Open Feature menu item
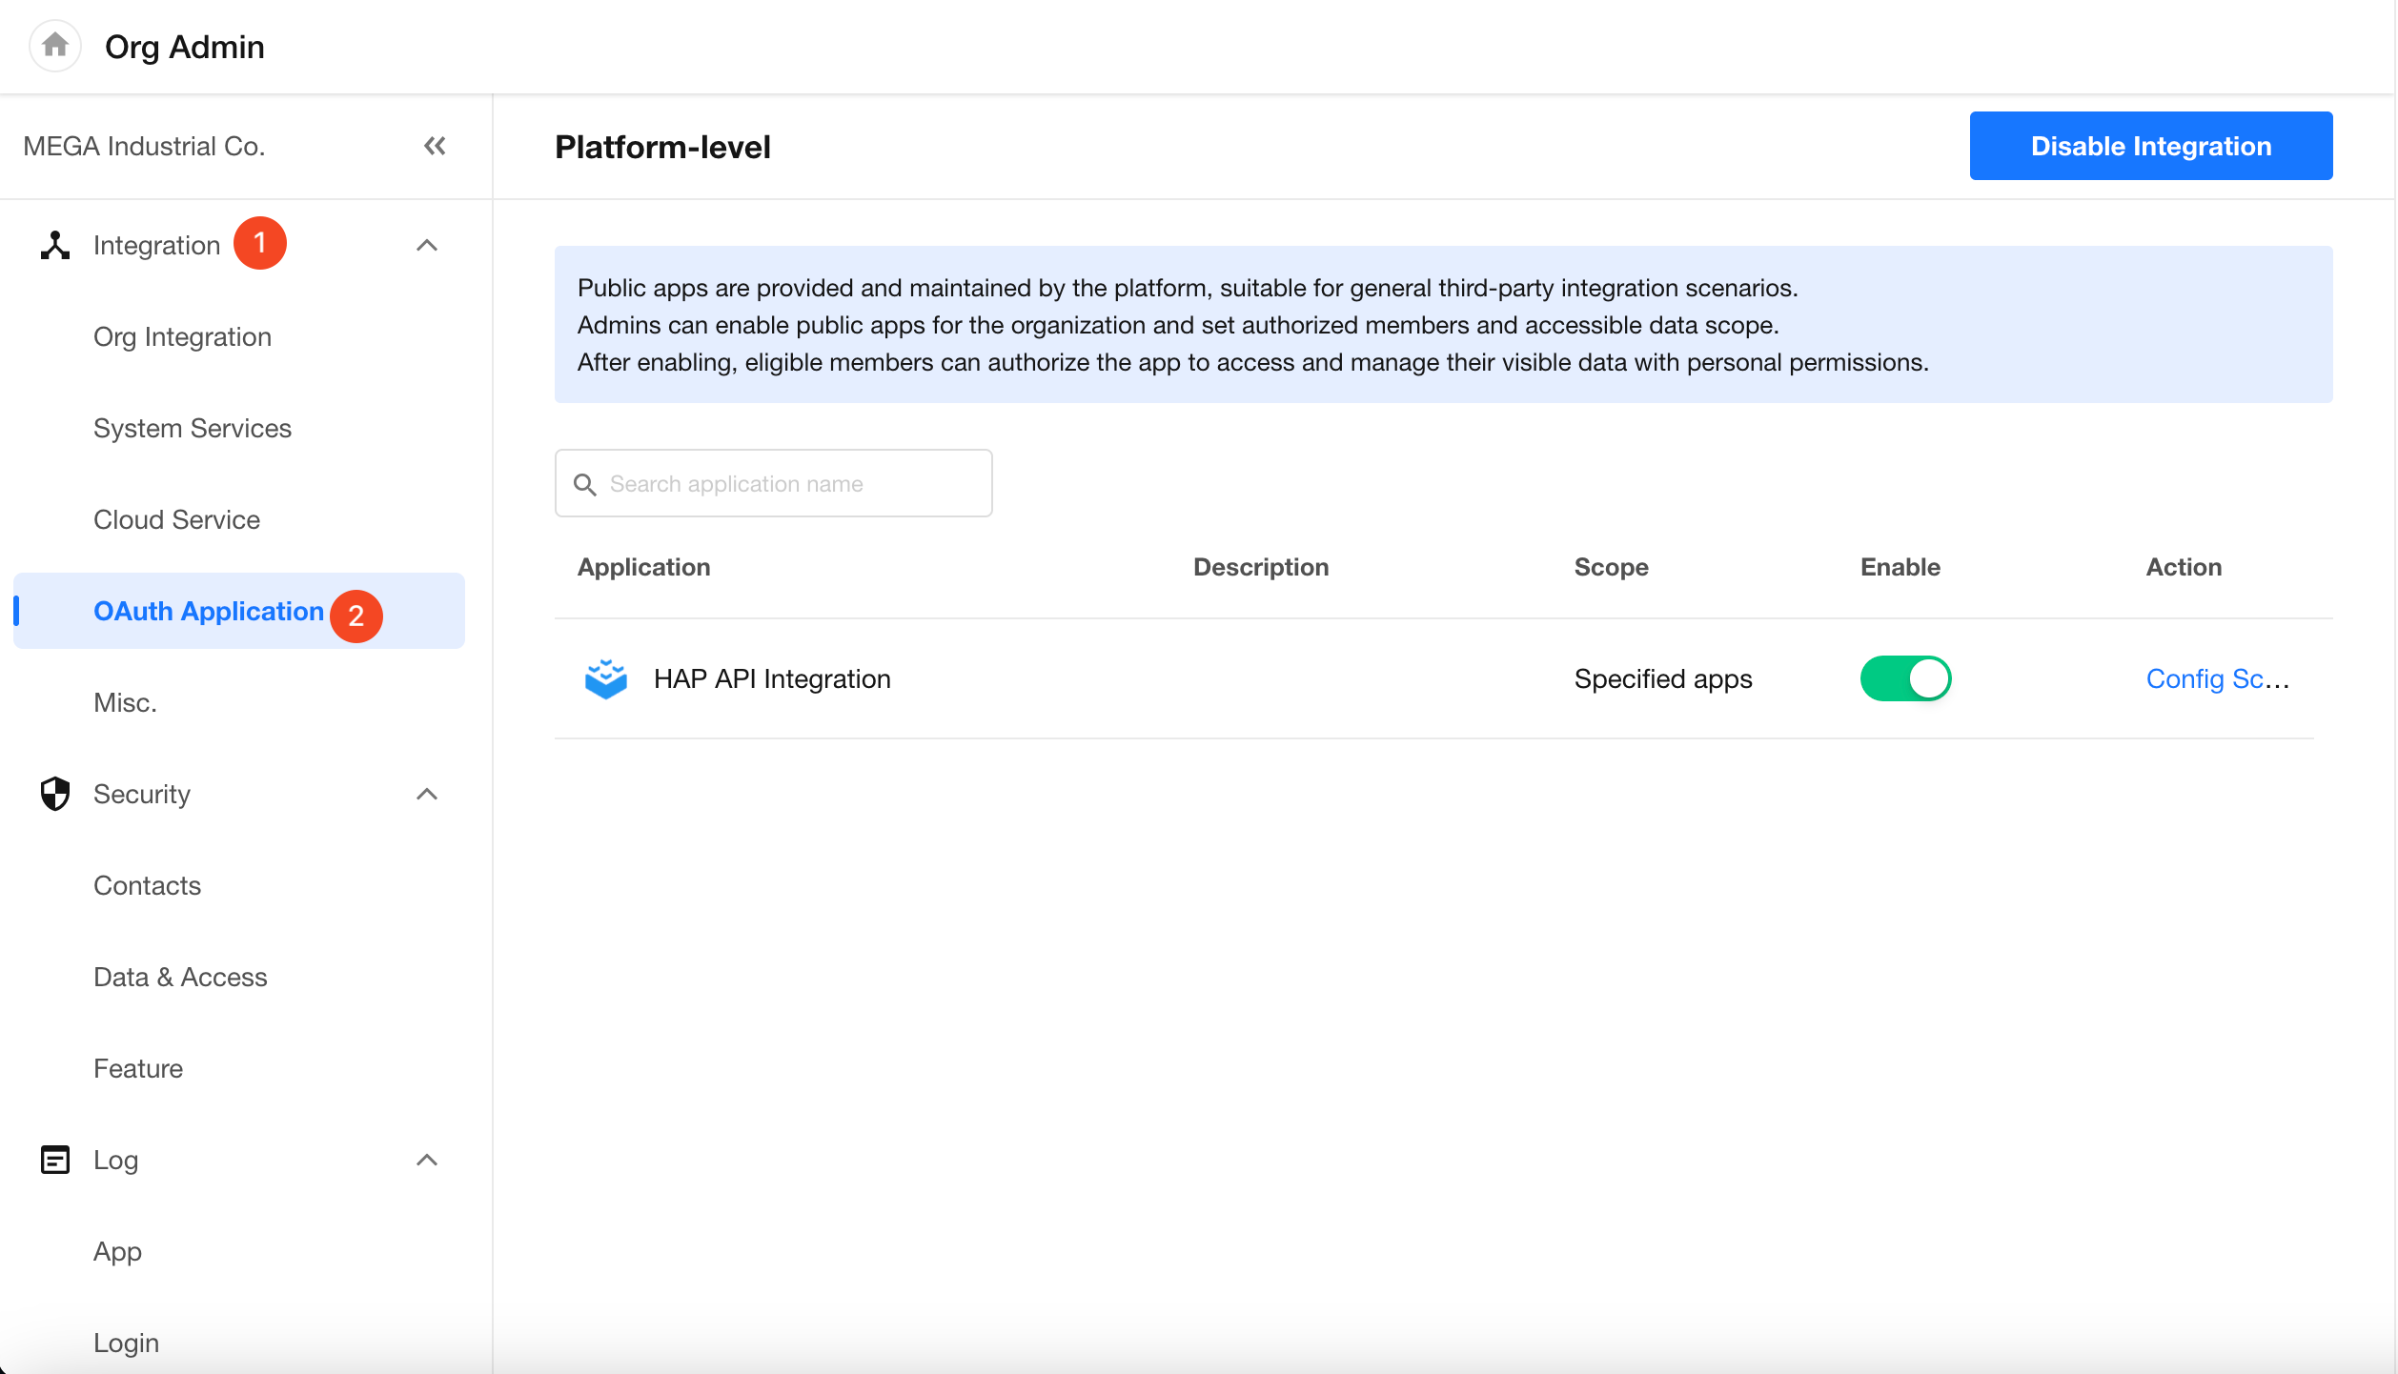Image resolution: width=2398 pixels, height=1374 pixels. click(239, 1068)
